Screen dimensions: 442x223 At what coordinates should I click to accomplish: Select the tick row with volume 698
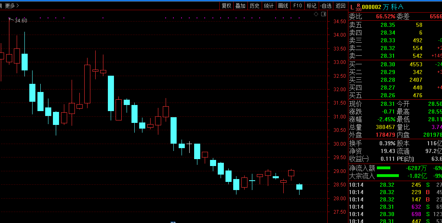pos(395,214)
